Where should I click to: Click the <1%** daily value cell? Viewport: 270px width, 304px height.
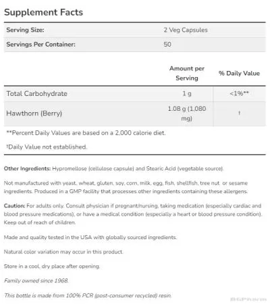point(239,93)
